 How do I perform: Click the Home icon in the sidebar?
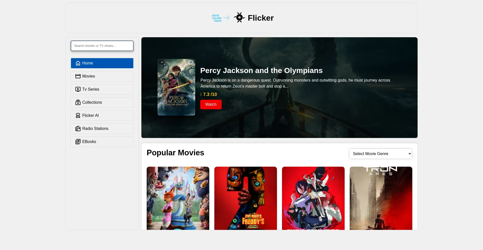pyautogui.click(x=78, y=63)
